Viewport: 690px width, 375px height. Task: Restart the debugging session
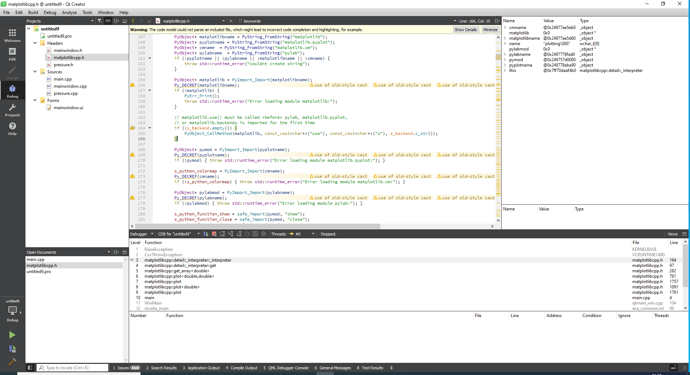247,234
